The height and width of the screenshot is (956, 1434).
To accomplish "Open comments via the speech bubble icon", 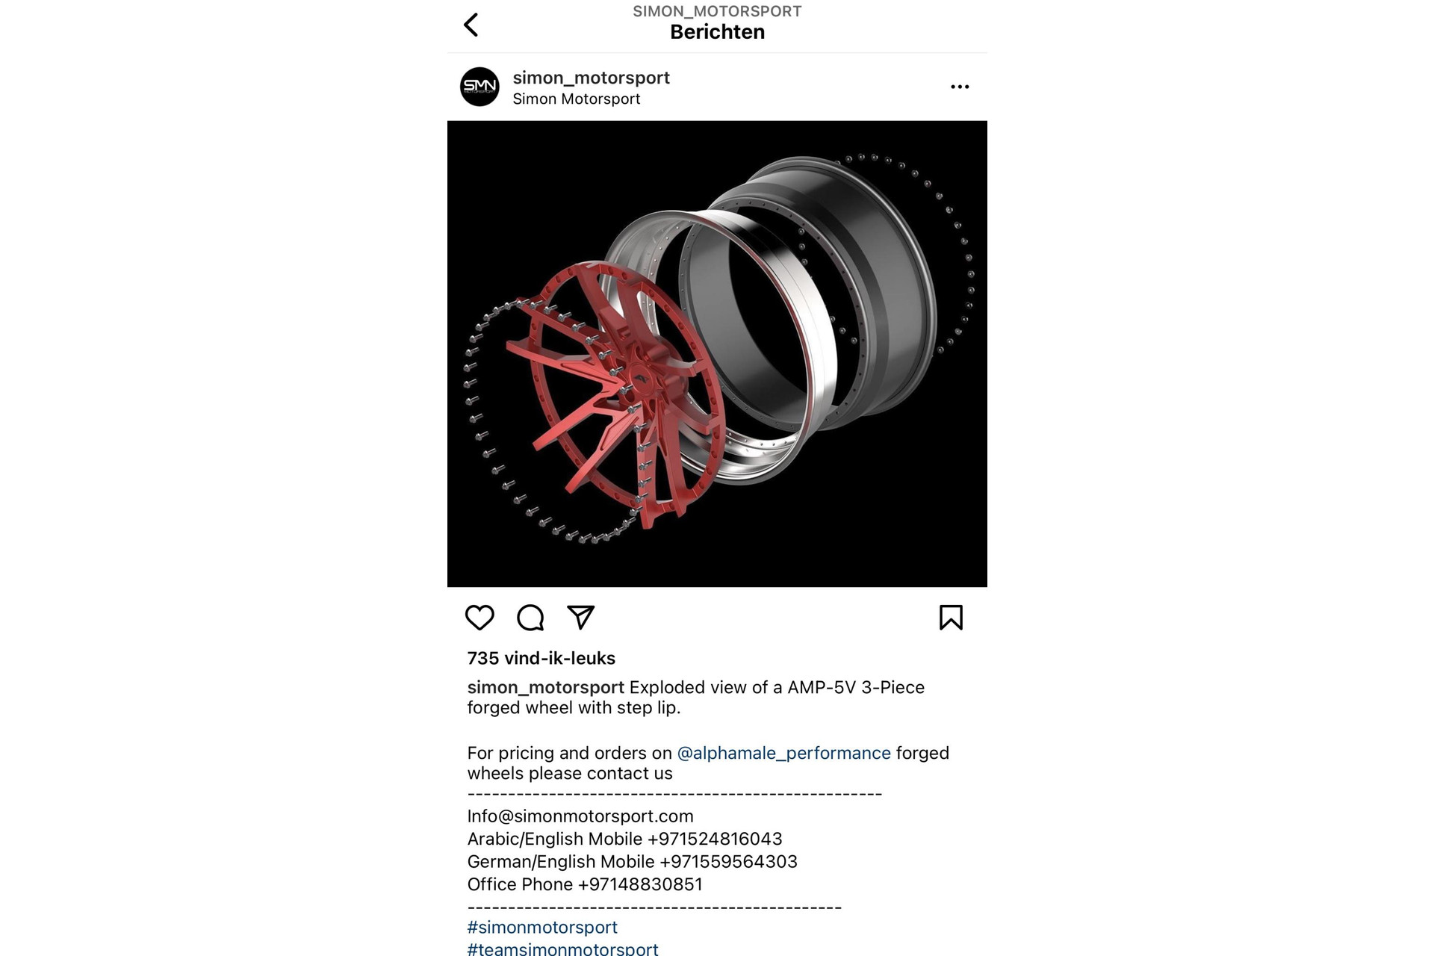I will tap(530, 618).
